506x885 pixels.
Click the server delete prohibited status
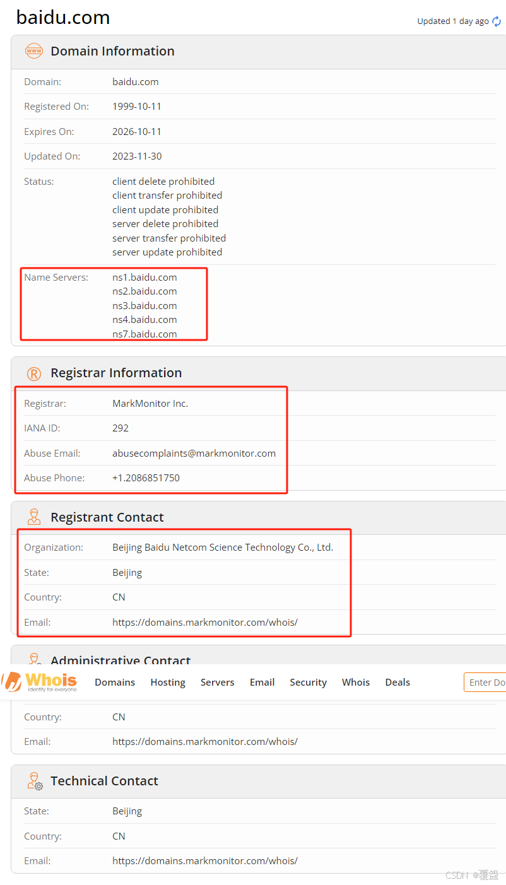coord(165,224)
